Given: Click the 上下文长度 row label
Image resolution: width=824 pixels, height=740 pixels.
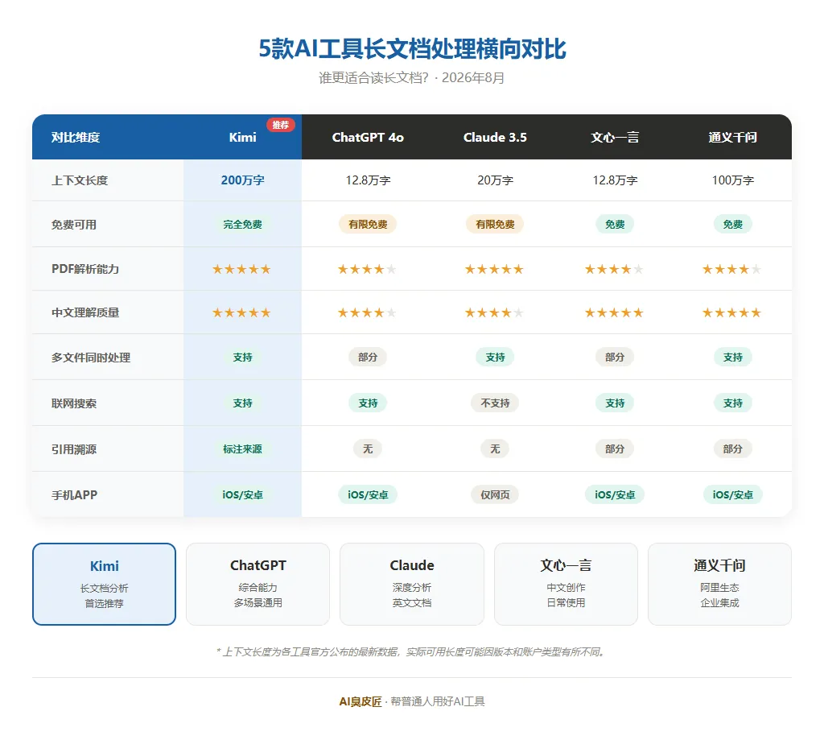Looking at the screenshot, I should click(x=80, y=180).
